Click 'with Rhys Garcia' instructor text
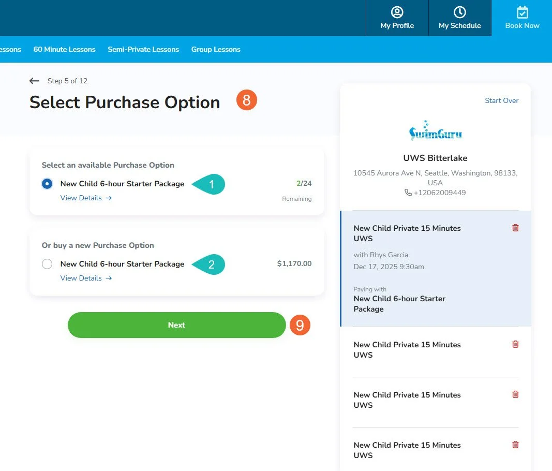 tap(381, 255)
